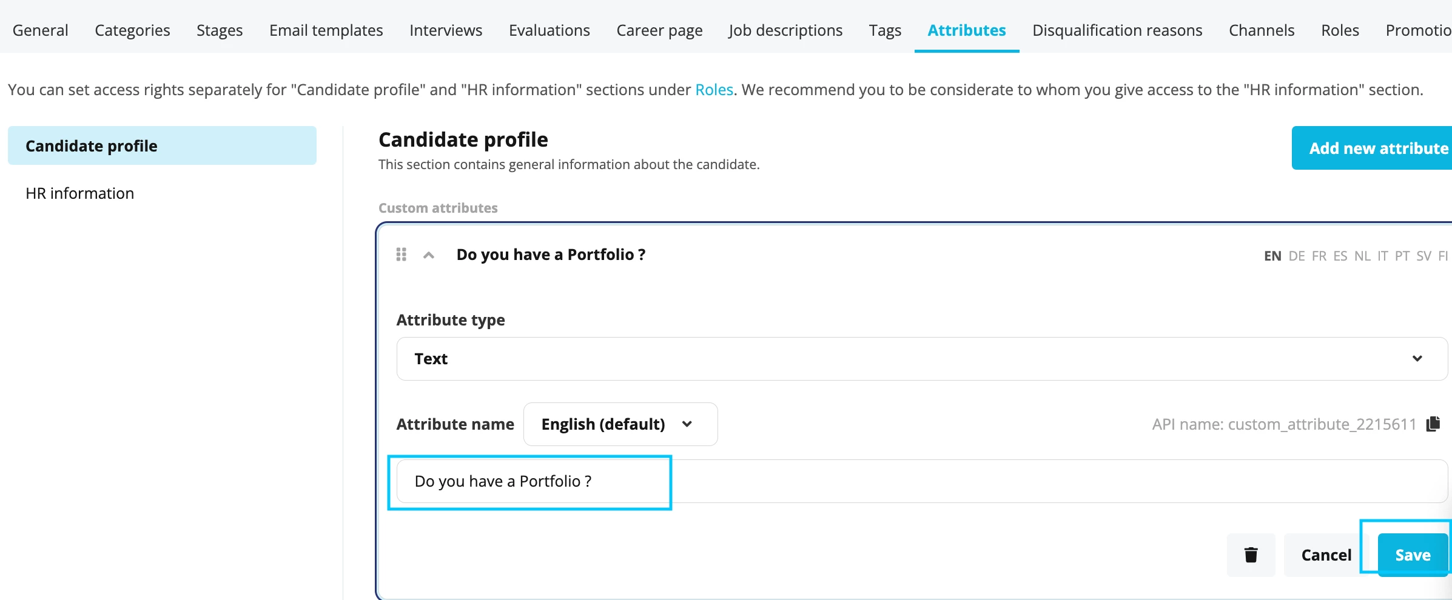This screenshot has width=1452, height=600.
Task: Save the attribute changes
Action: [x=1413, y=555]
